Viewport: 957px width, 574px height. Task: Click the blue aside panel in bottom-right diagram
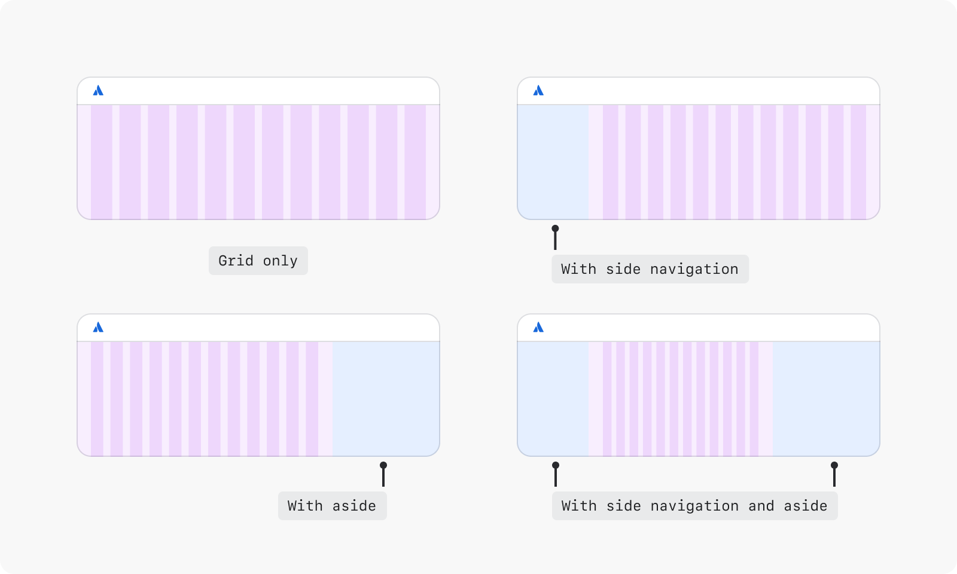(826, 399)
